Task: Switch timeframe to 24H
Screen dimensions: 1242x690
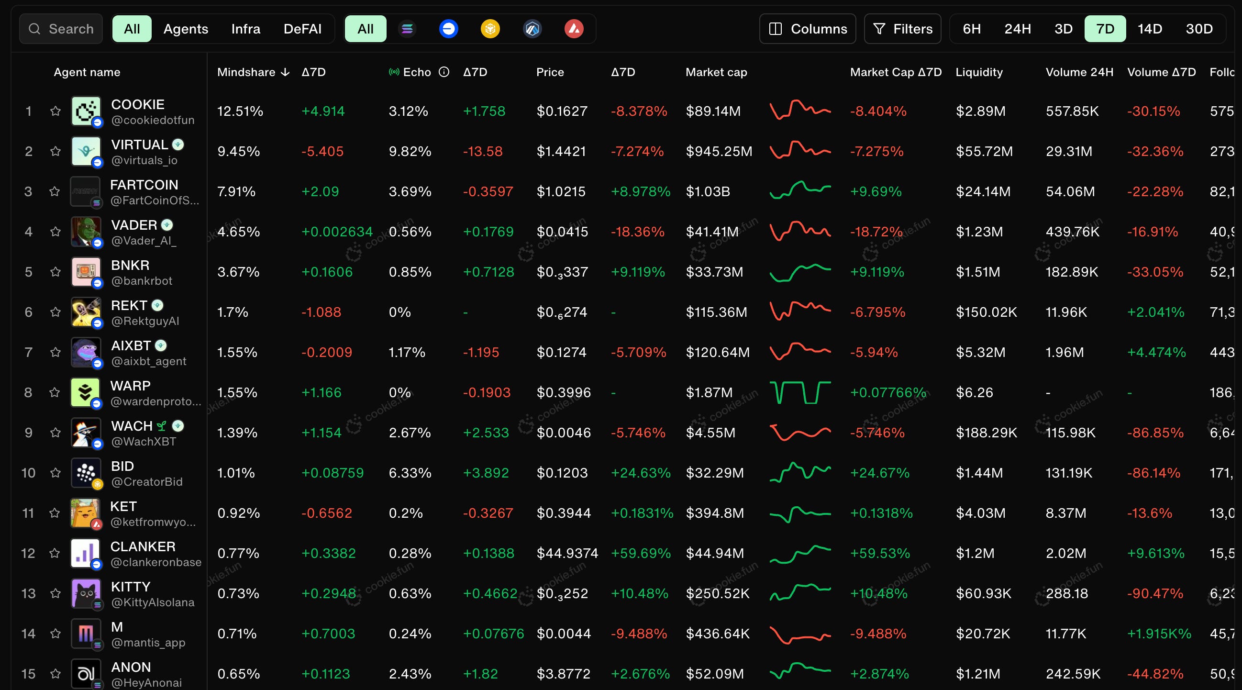Action: coord(1018,29)
